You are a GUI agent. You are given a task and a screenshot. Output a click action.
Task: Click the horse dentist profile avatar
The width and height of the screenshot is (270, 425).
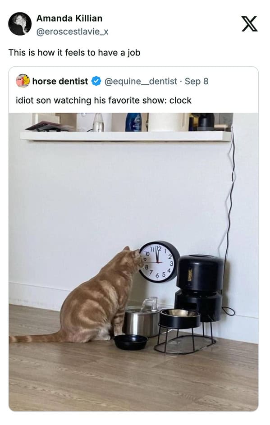click(23, 81)
